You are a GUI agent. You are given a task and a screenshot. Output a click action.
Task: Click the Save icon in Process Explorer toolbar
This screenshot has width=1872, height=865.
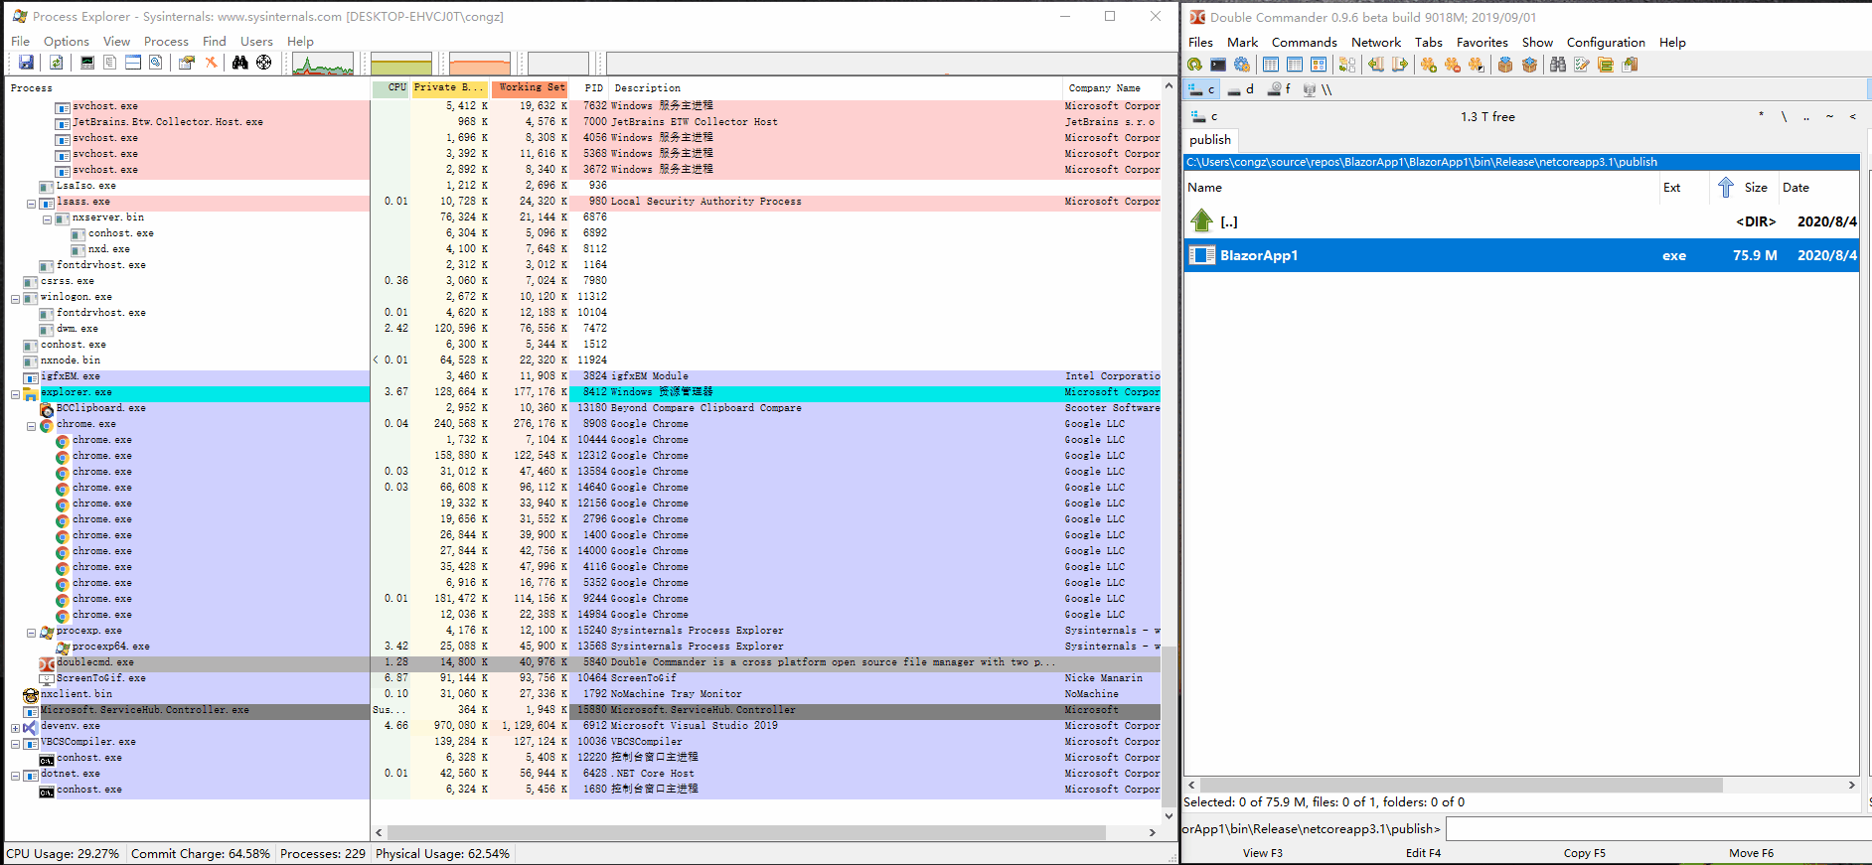pos(26,63)
